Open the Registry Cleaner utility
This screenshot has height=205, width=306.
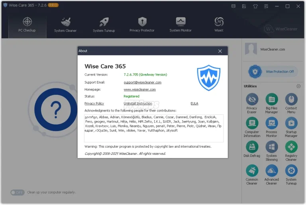click(x=291, y=148)
